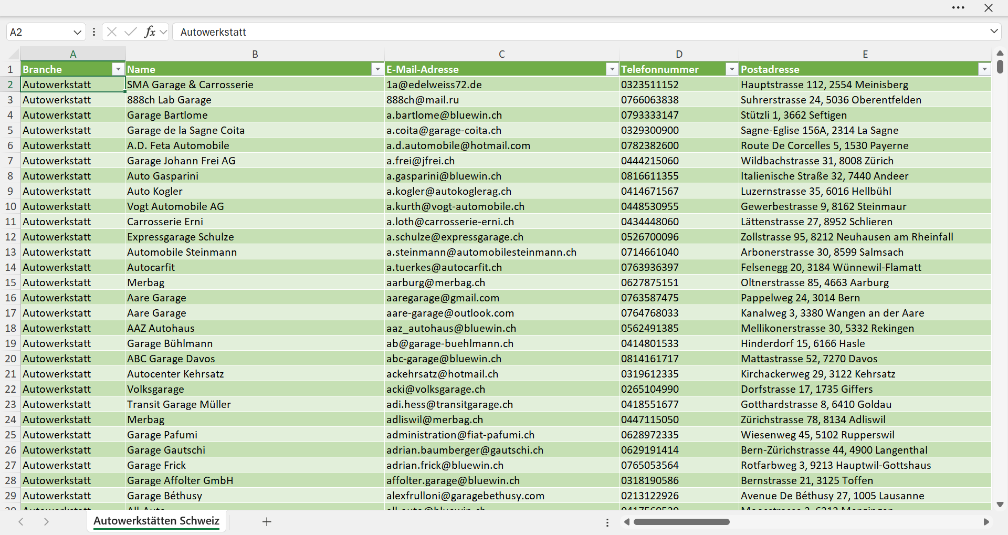Viewport: 1008px width, 535px height.
Task: Open the Name column filter dropdown
Action: click(x=377, y=69)
